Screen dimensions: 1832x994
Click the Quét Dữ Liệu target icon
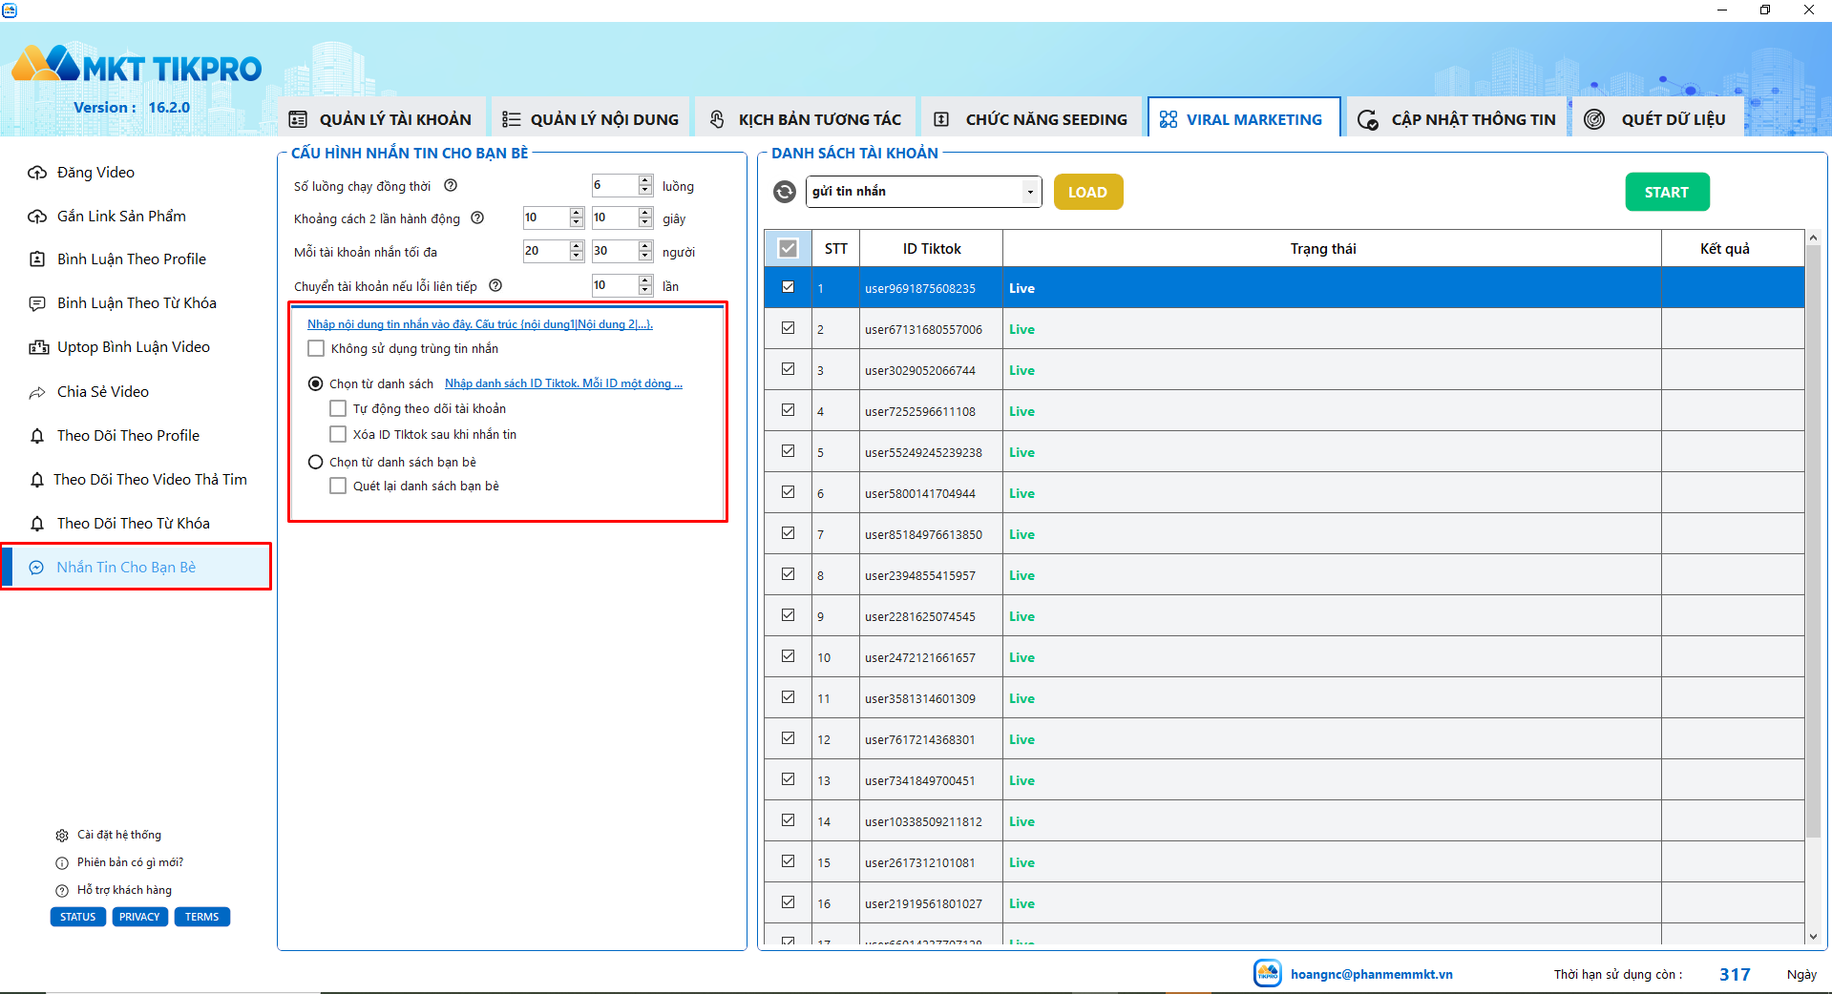point(1594,119)
